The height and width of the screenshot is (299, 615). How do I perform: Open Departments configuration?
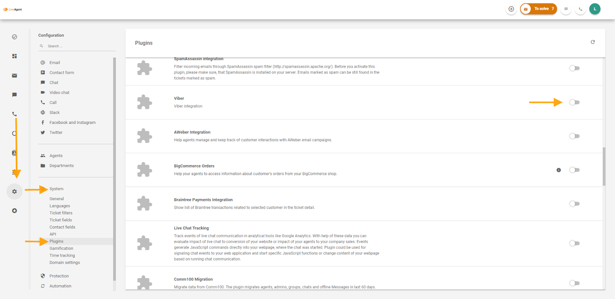point(61,166)
